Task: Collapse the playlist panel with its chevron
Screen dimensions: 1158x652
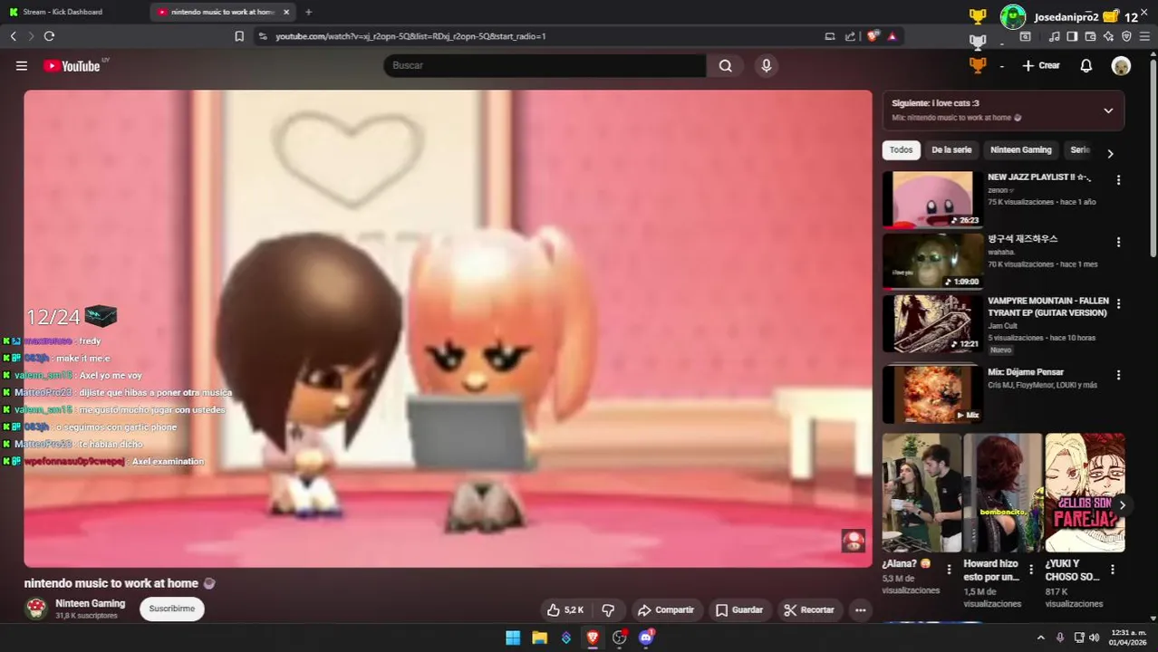Action: click(x=1108, y=110)
